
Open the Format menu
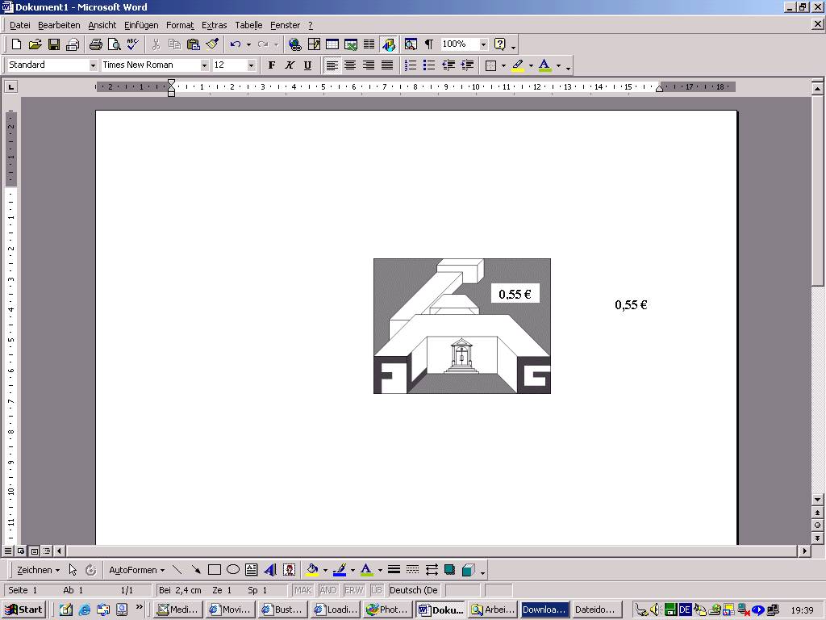[180, 25]
